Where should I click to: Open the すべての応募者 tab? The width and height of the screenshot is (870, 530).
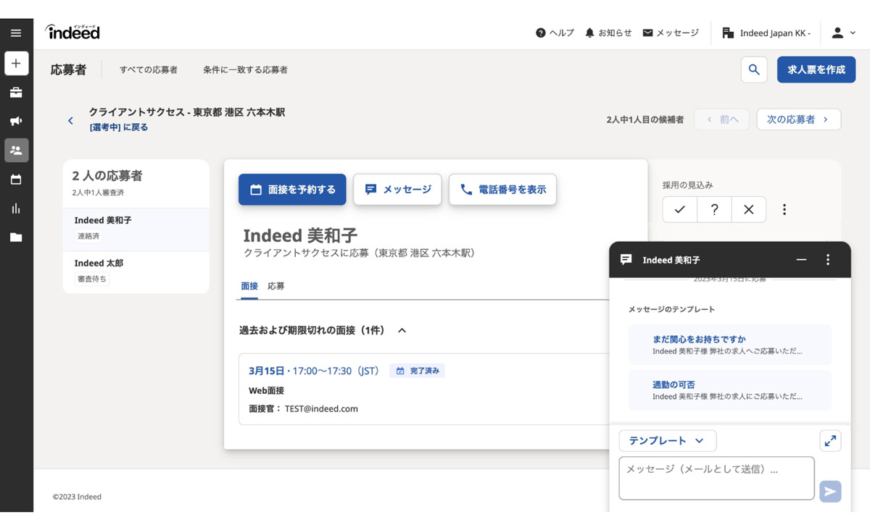tap(150, 70)
